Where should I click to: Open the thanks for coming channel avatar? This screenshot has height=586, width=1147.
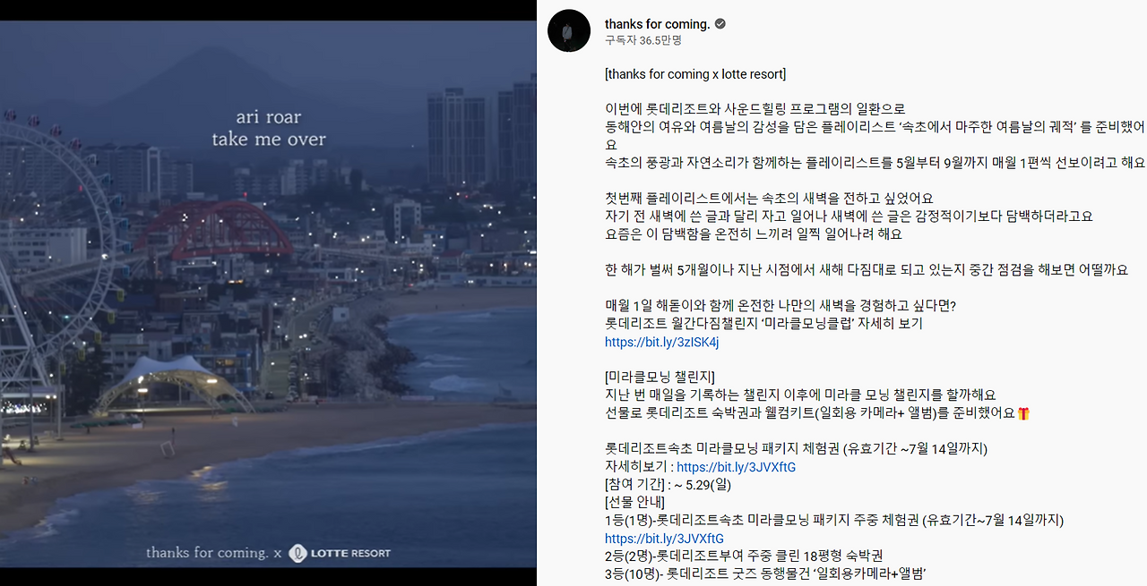click(569, 30)
